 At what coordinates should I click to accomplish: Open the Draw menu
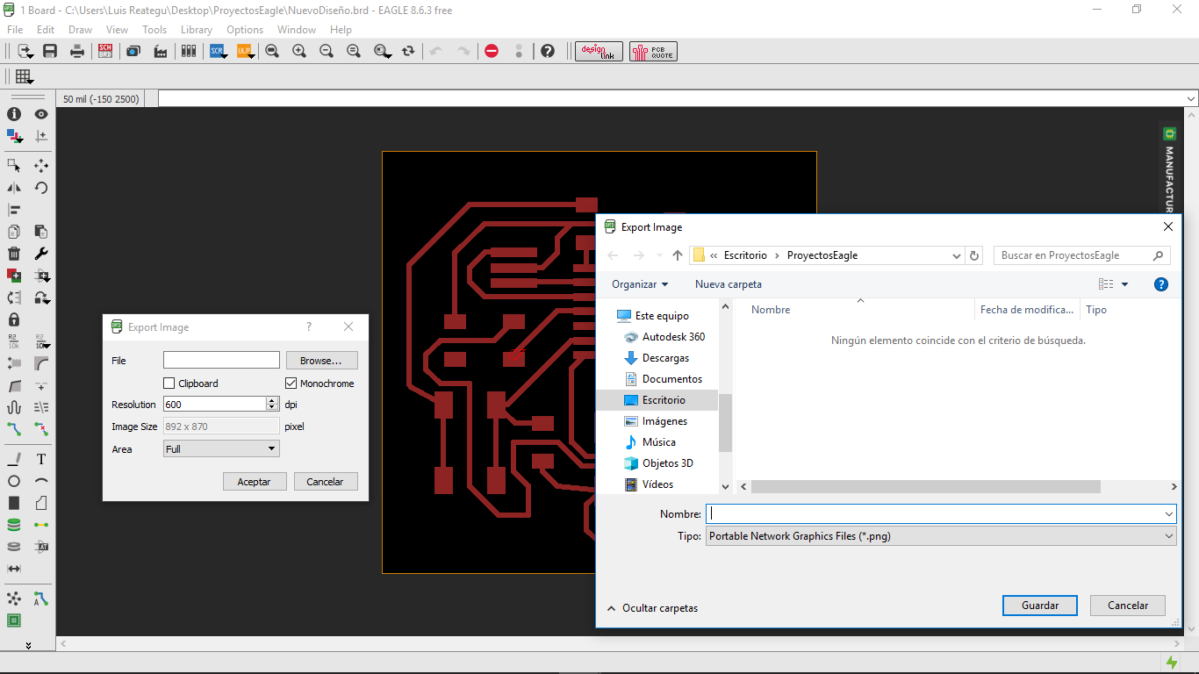(x=80, y=30)
